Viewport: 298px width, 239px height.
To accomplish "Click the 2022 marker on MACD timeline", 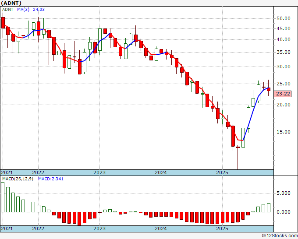I will (x=38, y=228).
